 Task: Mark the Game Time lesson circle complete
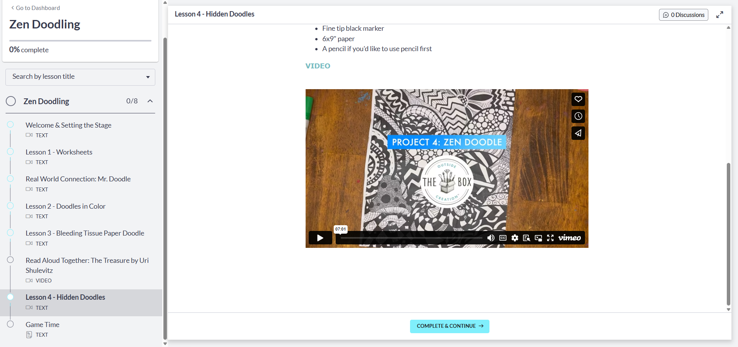[10, 324]
